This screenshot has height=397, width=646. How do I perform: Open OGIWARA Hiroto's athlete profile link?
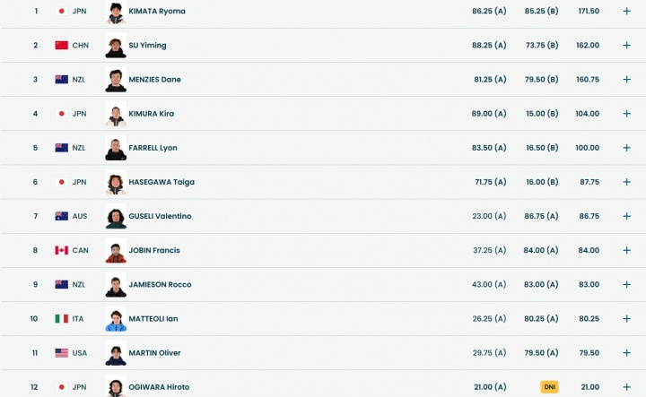point(160,386)
